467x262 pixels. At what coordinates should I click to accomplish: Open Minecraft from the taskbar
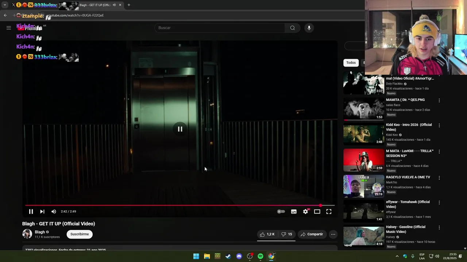pyautogui.click(x=217, y=256)
